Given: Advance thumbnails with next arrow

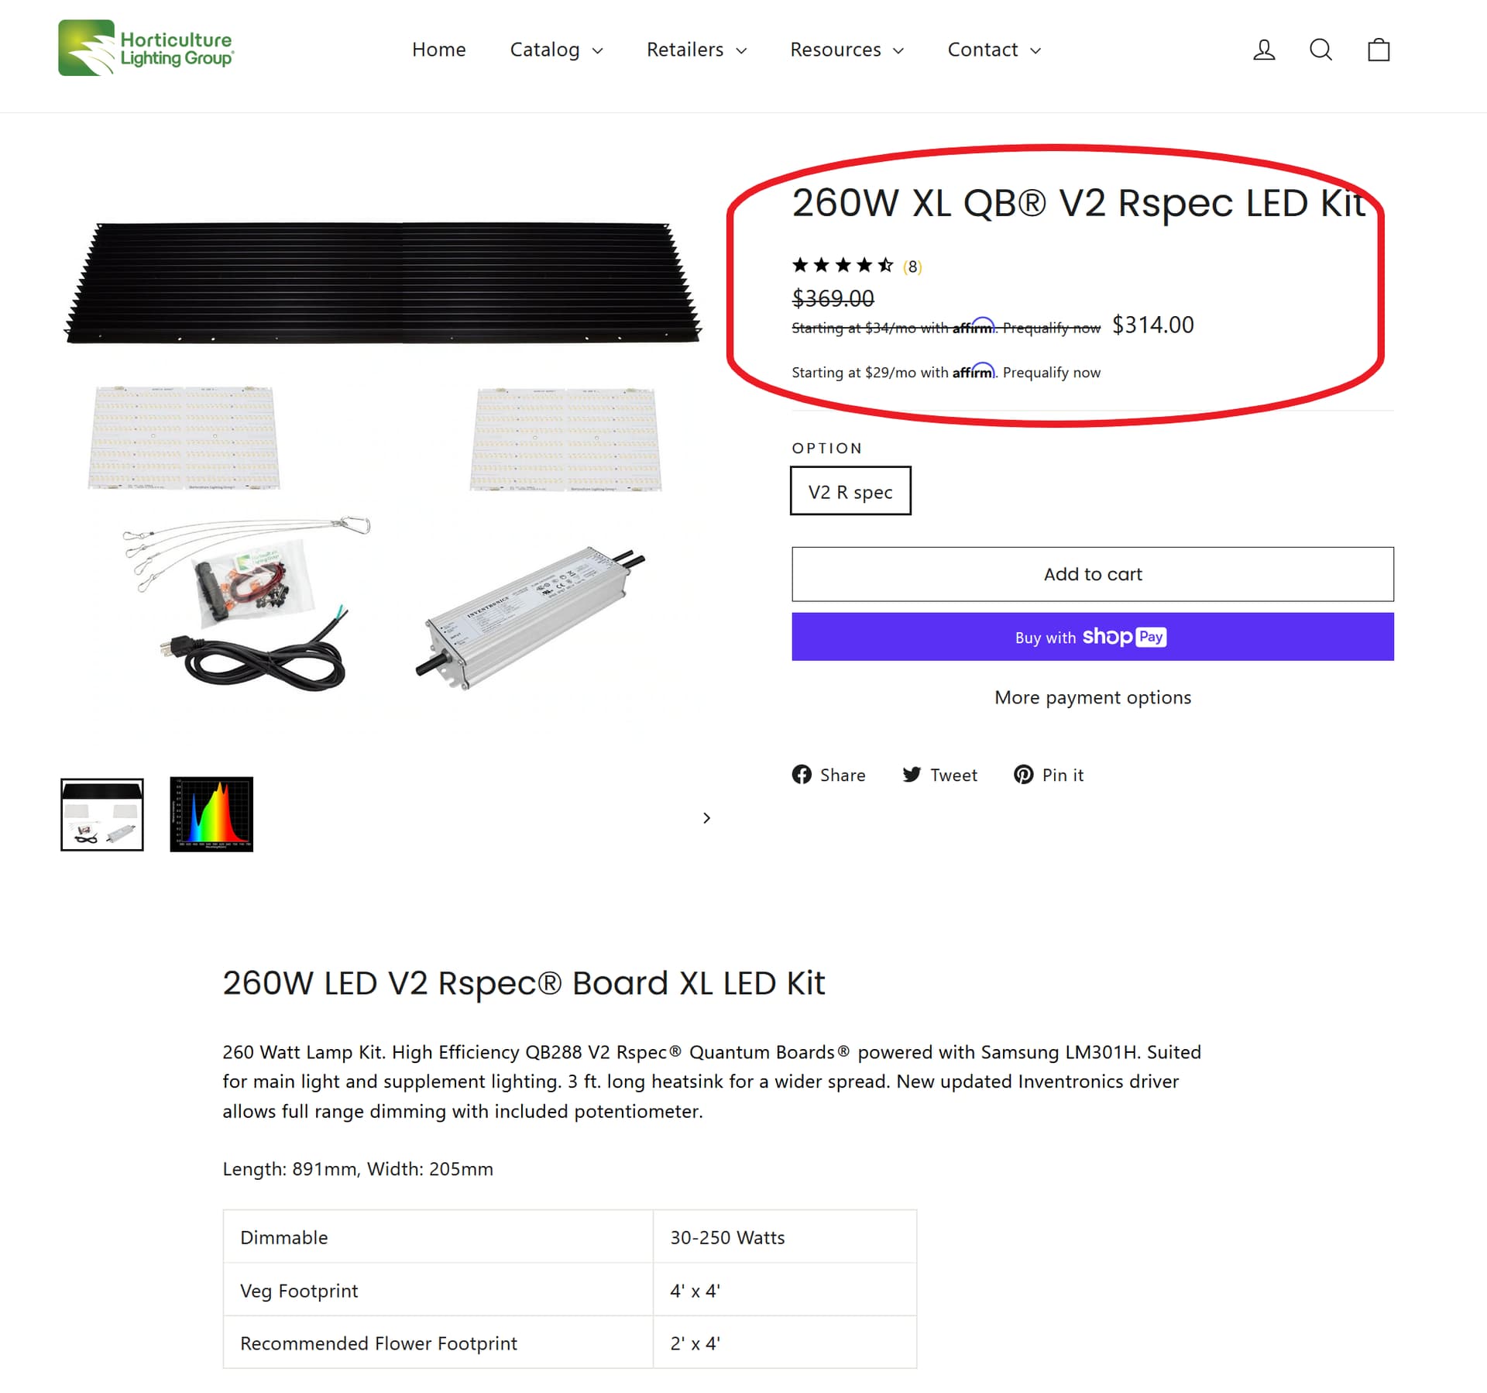Looking at the screenshot, I should point(706,818).
